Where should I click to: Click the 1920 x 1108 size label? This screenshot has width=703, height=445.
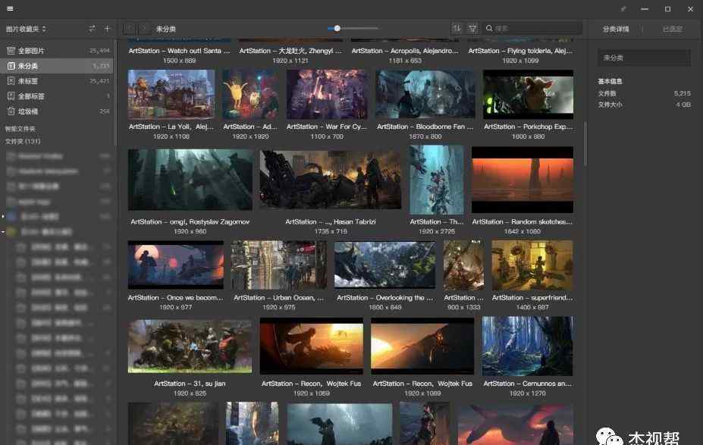171,136
